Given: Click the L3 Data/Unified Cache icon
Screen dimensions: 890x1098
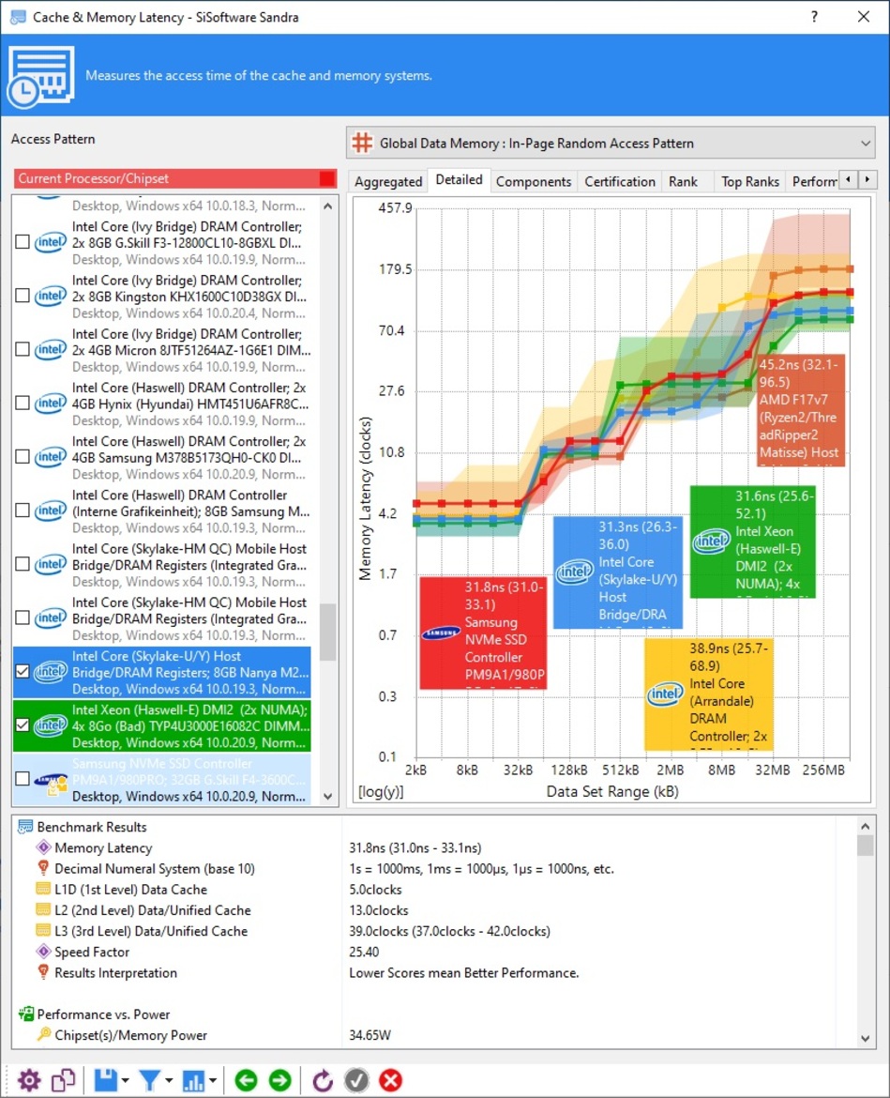Looking at the screenshot, I should 43,931.
